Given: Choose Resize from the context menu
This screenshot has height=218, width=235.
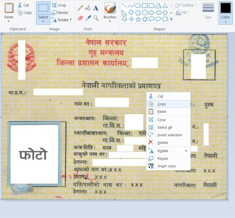Looking at the screenshot, I should tap(168, 158).
